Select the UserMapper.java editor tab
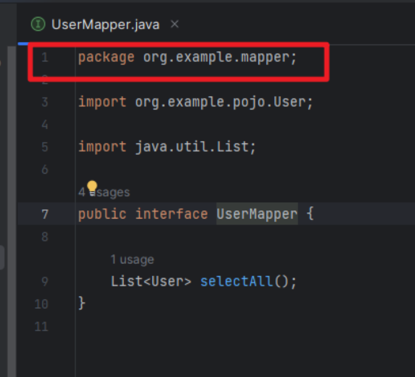415x377 pixels. (x=105, y=24)
